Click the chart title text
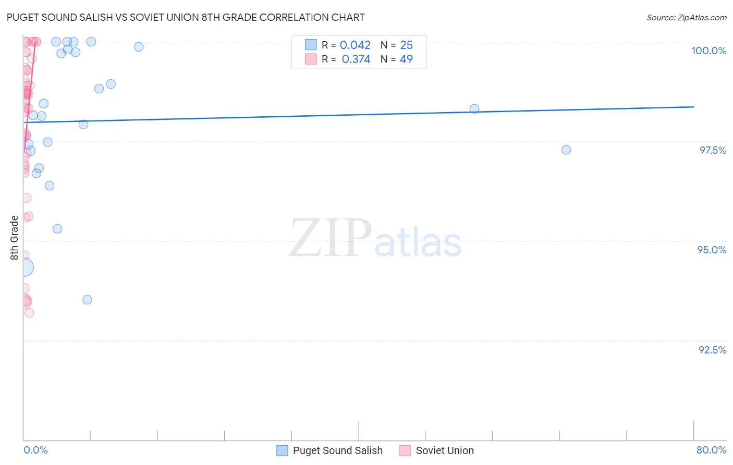Viewport: 733px width, 465px height. (186, 17)
